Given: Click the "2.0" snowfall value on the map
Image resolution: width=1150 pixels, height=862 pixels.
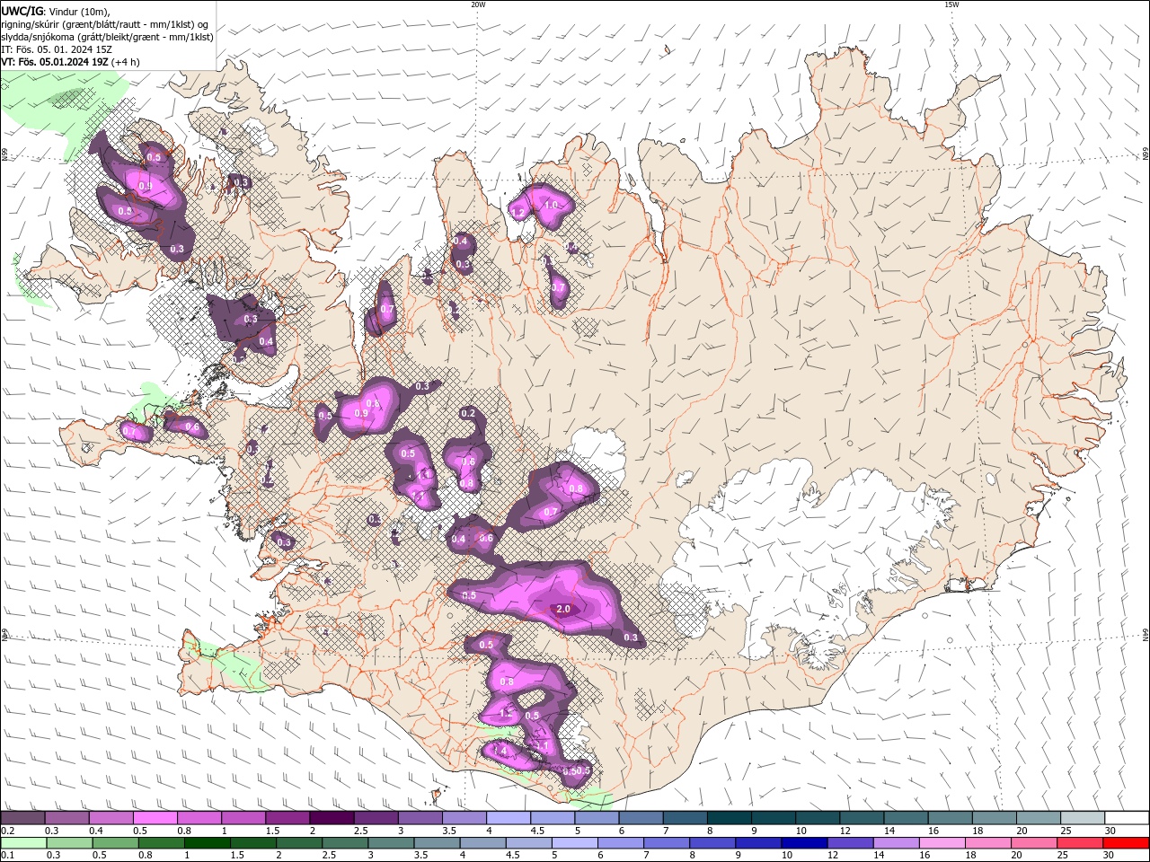Looking at the screenshot, I should pyautogui.click(x=563, y=609).
